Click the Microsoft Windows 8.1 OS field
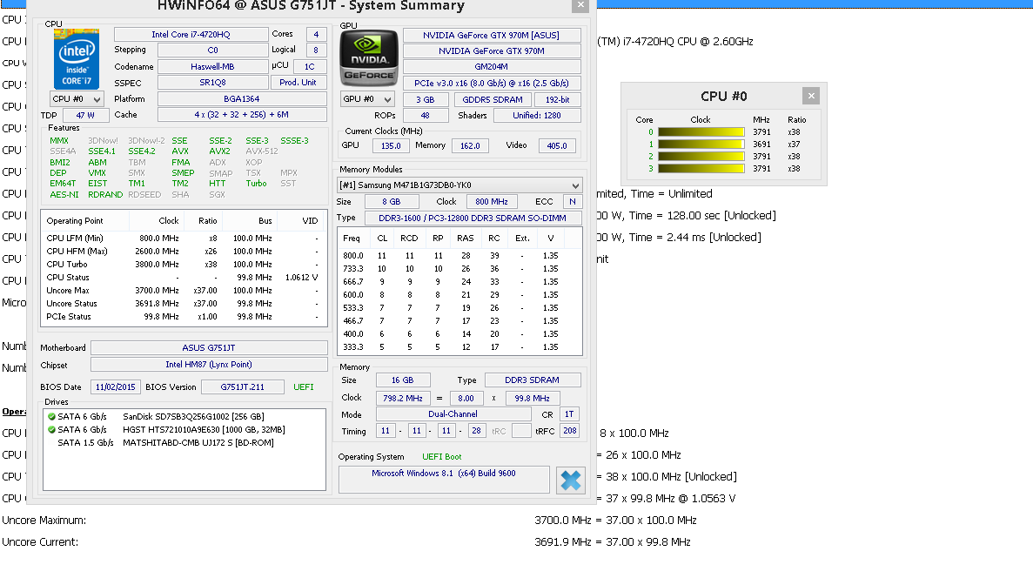Screen dimensions: 1033x578 click(444, 480)
